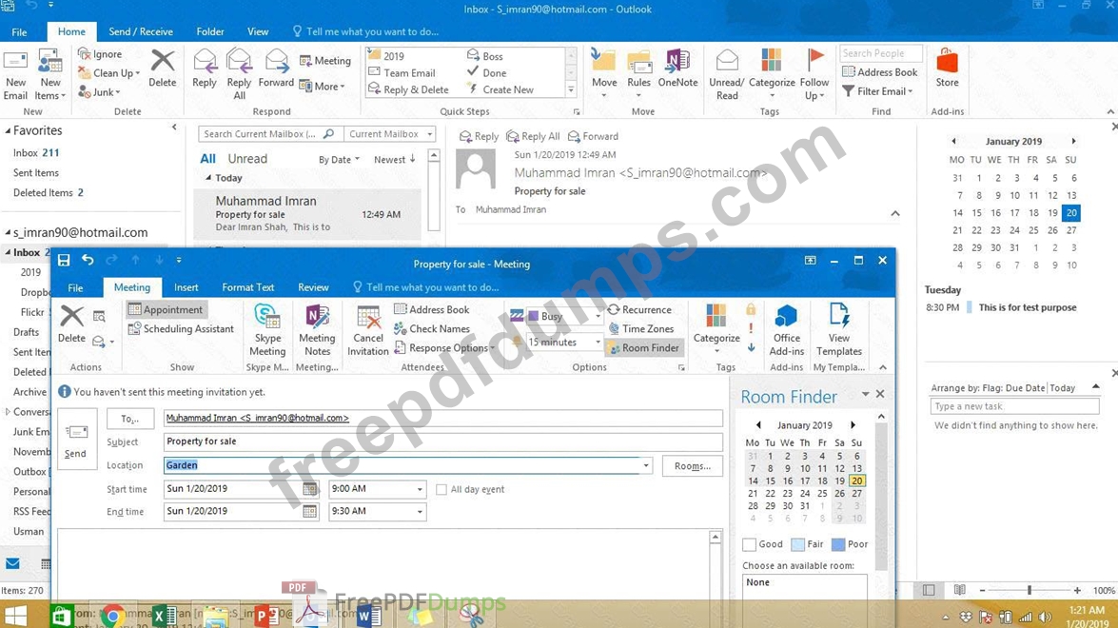
Task: Send the meeting invitation
Action: 75,439
